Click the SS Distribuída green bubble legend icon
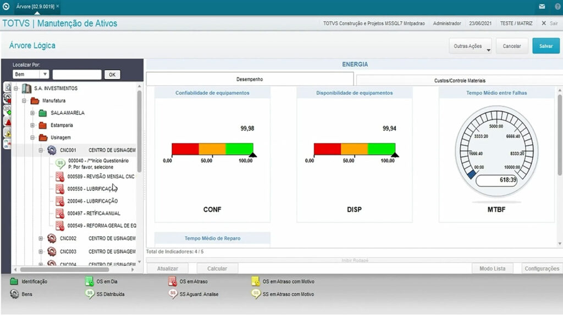This screenshot has height=316, width=563. (90, 294)
